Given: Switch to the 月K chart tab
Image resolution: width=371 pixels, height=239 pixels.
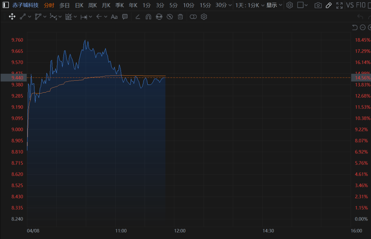Looking at the screenshot, I should pos(106,5).
